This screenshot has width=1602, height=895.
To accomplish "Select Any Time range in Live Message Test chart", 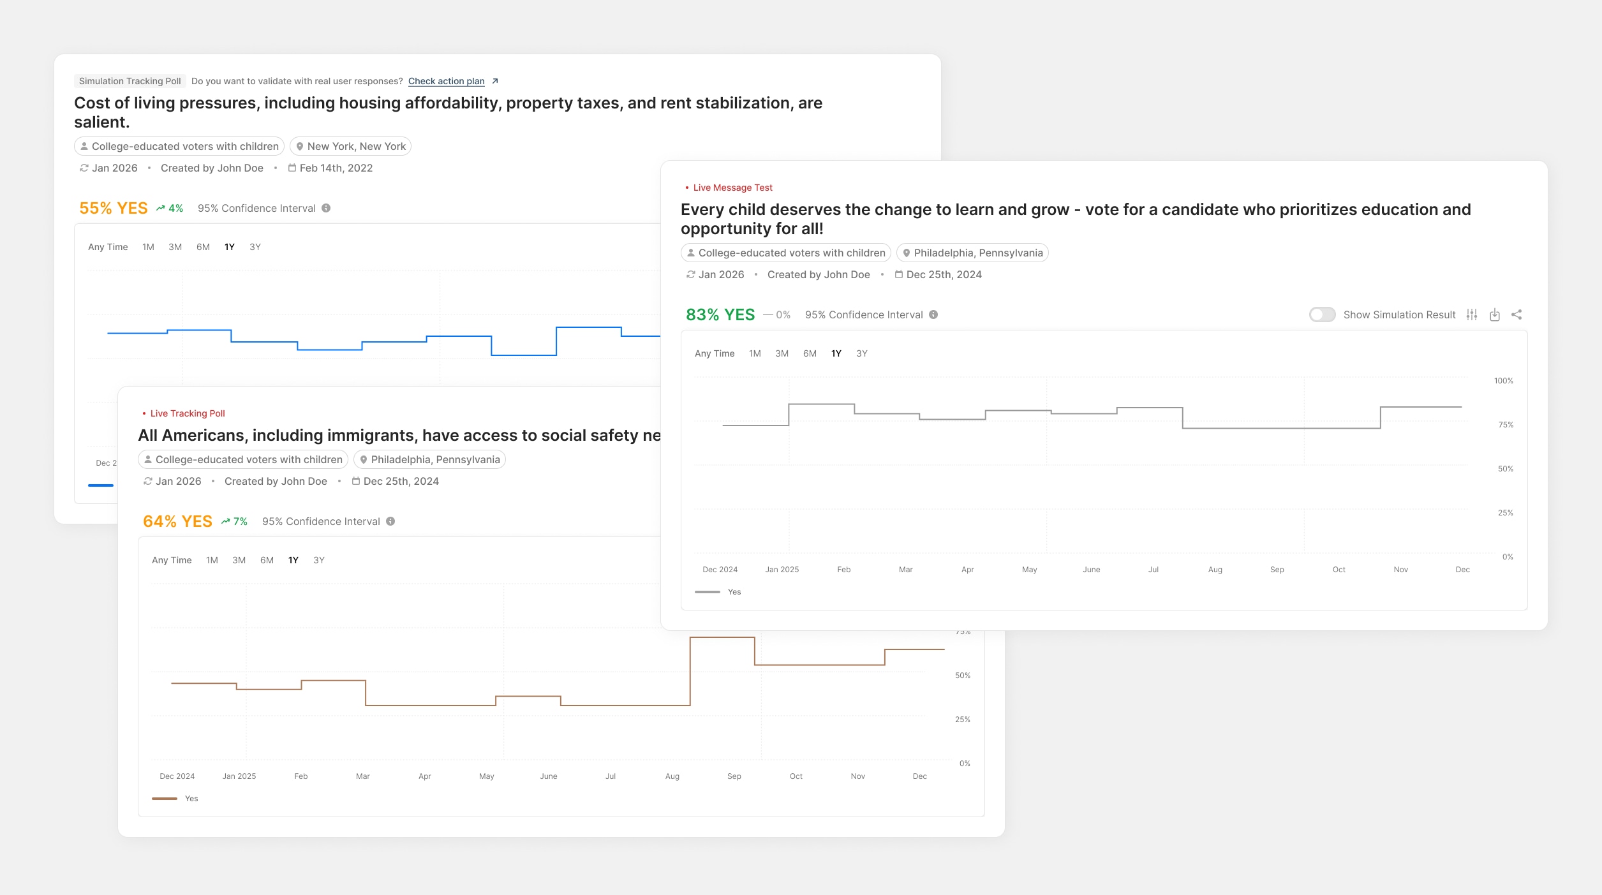I will (715, 353).
